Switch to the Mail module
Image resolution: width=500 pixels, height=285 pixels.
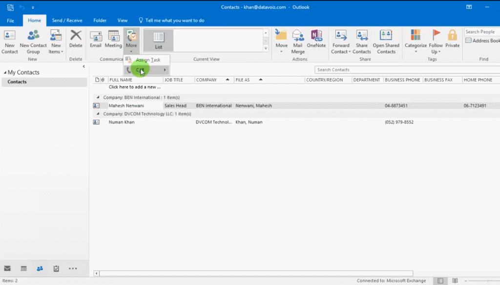pos(7,268)
